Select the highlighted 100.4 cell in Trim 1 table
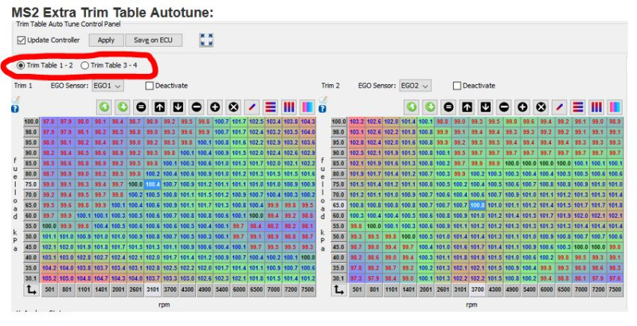Image resolution: width=637 pixels, height=326 pixels. (153, 184)
